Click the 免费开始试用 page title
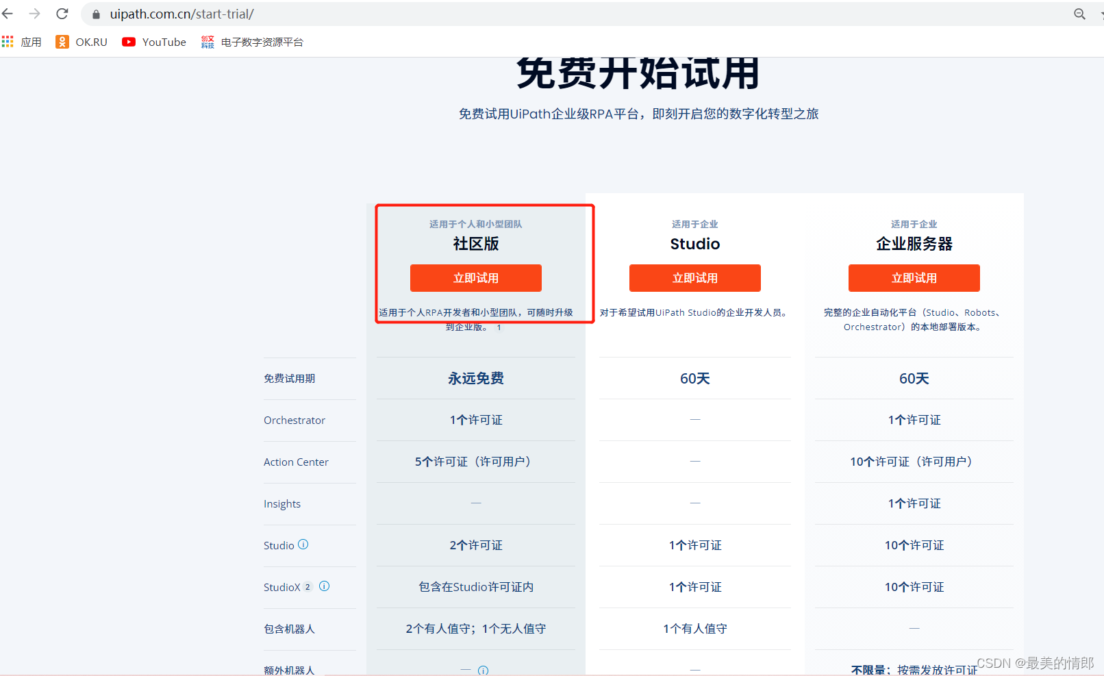1104x676 pixels. tap(638, 73)
